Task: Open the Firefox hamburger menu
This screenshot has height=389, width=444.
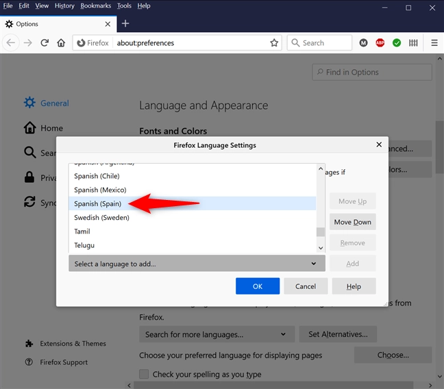Action: pos(434,42)
